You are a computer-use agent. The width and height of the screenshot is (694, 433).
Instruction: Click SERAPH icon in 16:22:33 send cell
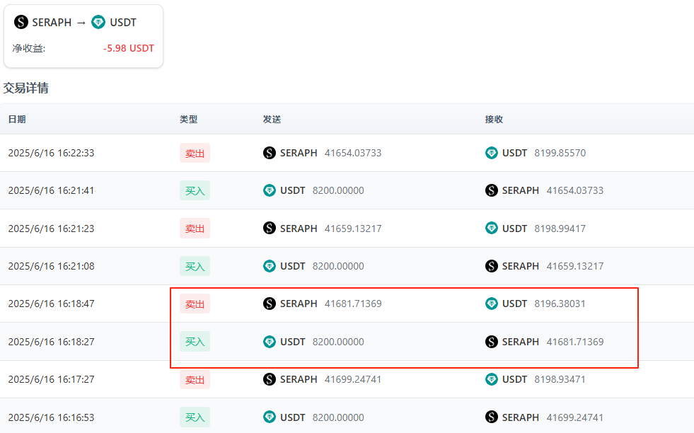tap(270, 153)
